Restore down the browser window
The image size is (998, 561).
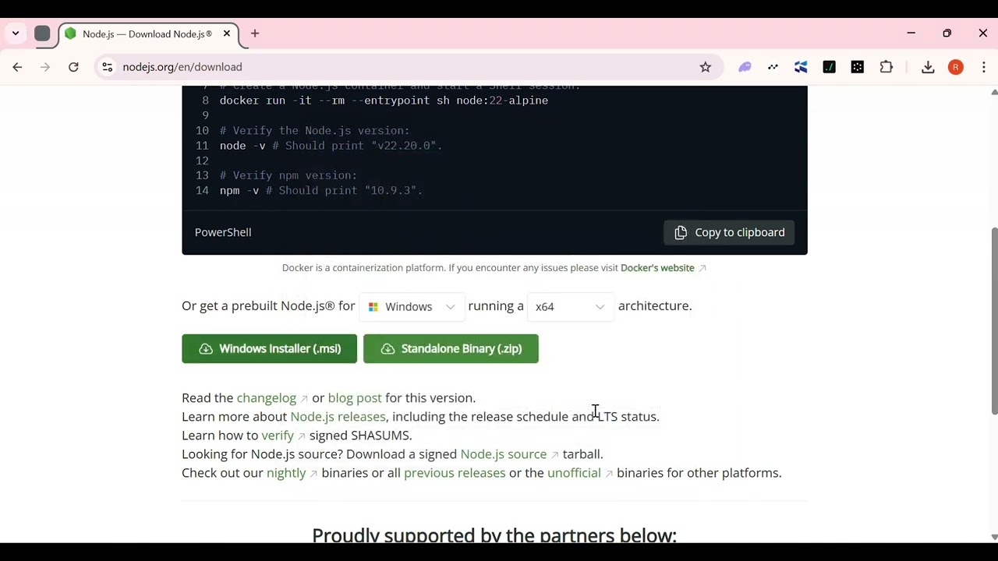[x=947, y=34]
